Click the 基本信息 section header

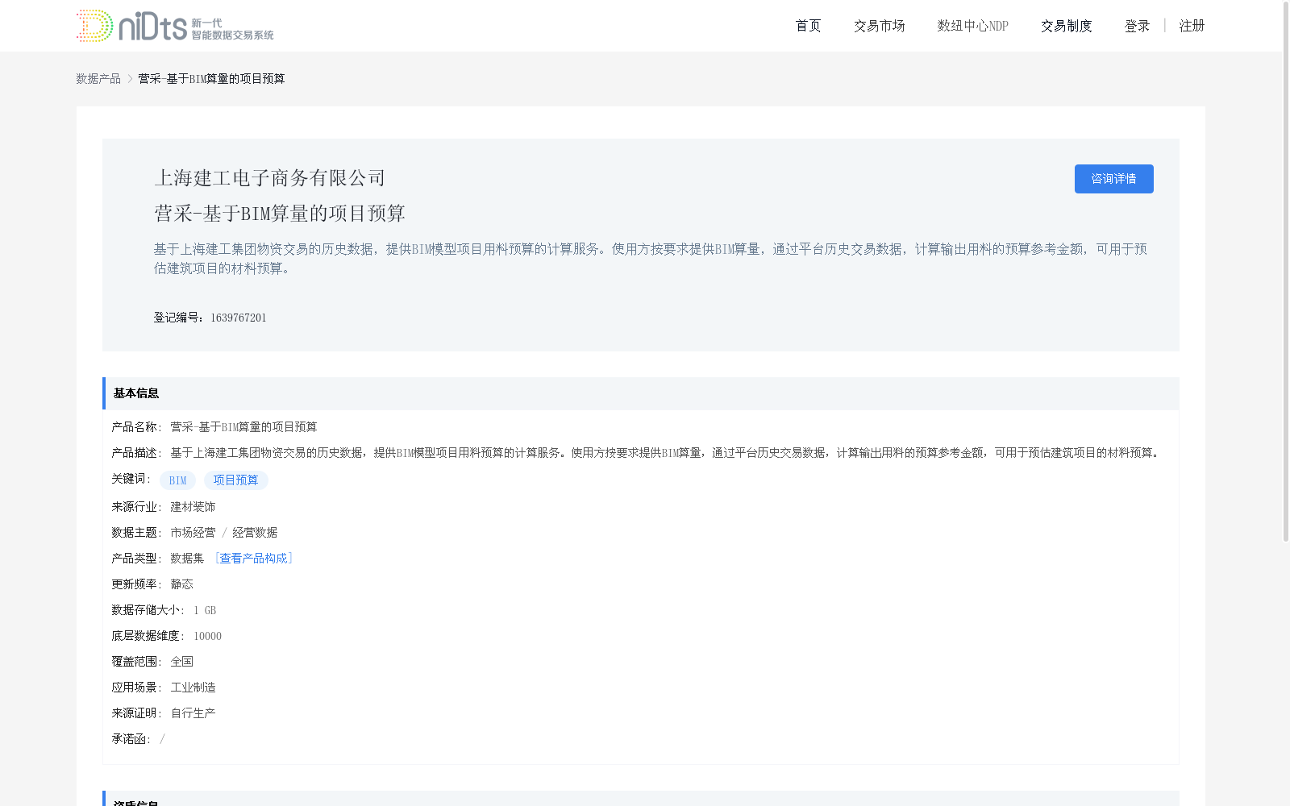click(641, 393)
